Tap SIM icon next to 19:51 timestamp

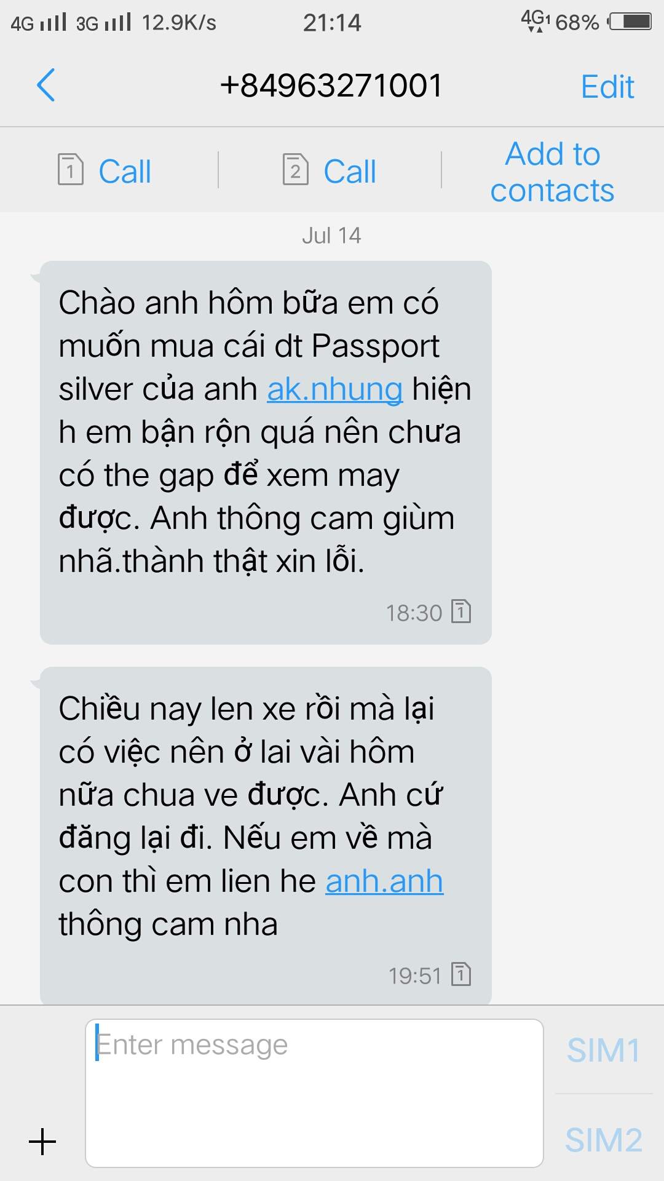pyautogui.click(x=461, y=974)
